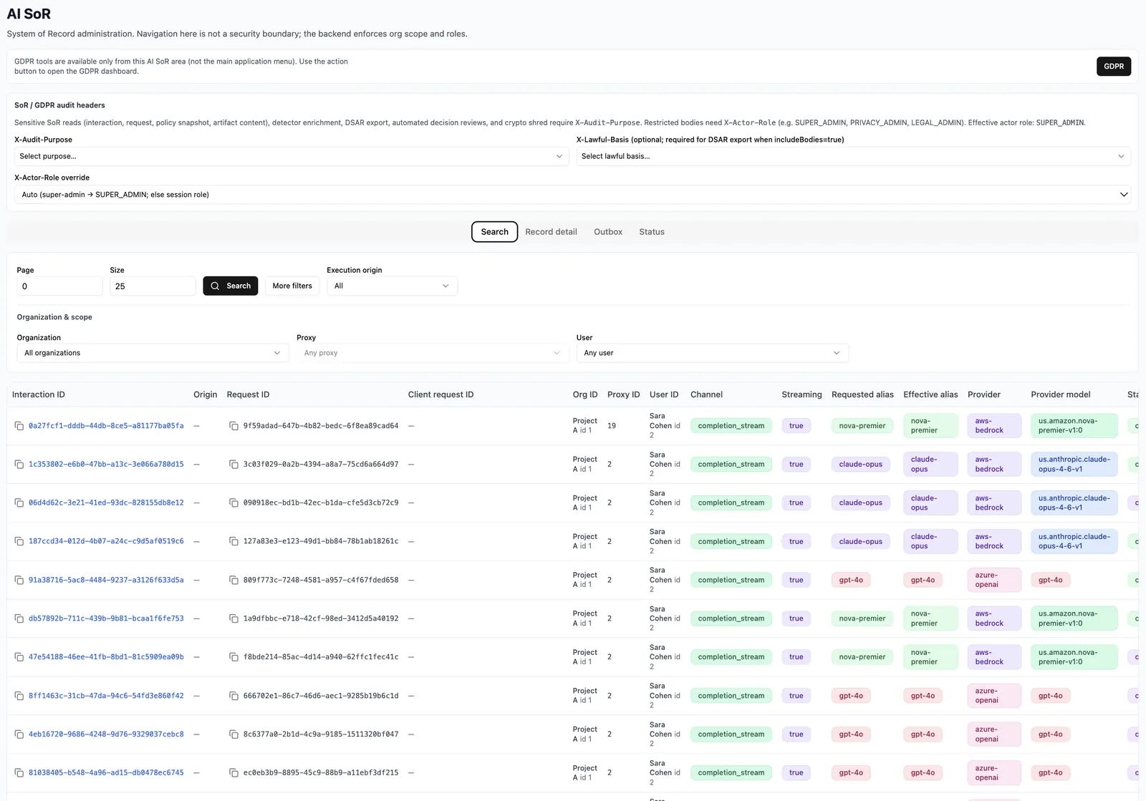
Task: Open interaction 0a27fcf1-dddb-44db-8ce5-a81177ba05fa link
Action: tap(106, 426)
